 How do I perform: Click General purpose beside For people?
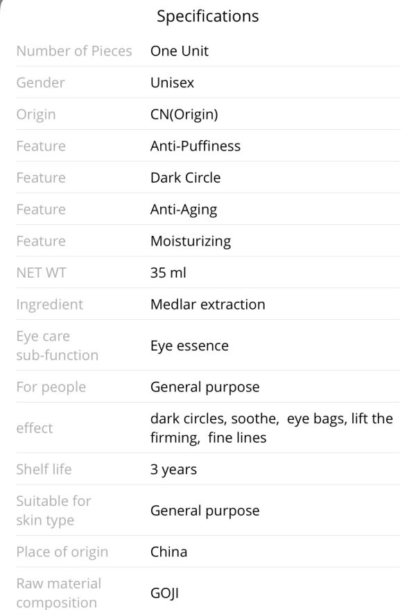[x=205, y=387]
